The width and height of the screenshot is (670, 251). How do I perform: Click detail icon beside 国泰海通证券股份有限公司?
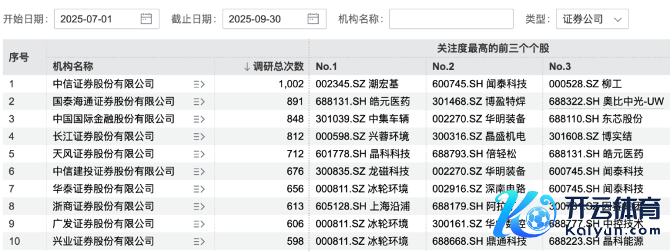click(x=199, y=102)
